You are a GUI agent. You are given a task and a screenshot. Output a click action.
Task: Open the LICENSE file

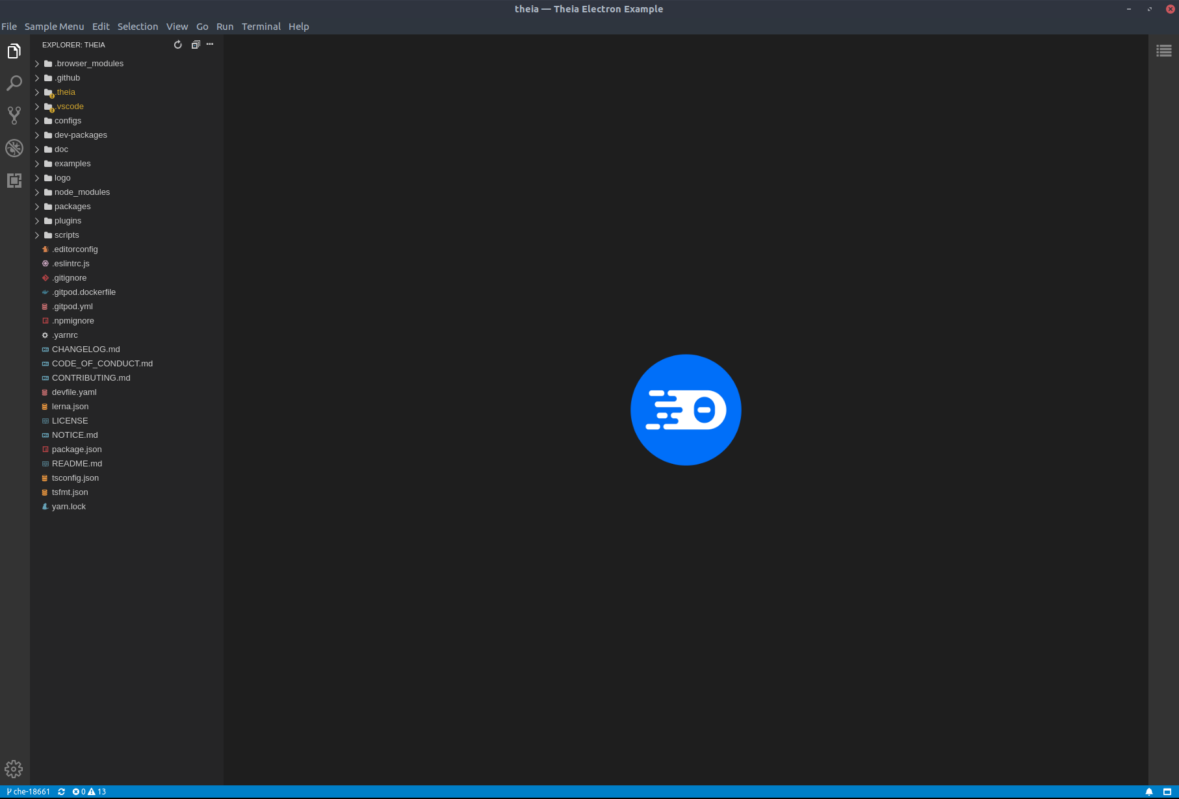[x=127, y=421]
